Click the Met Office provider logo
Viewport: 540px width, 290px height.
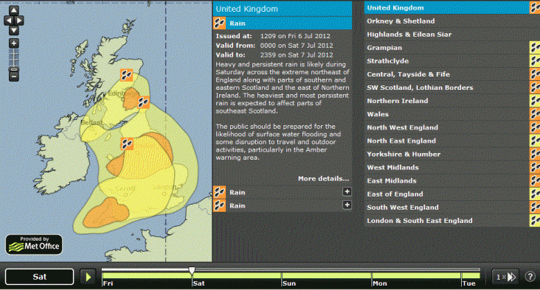pyautogui.click(x=34, y=244)
